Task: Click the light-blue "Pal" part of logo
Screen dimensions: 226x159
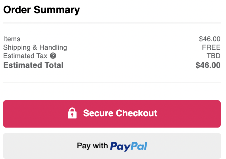Action: tap(139, 146)
